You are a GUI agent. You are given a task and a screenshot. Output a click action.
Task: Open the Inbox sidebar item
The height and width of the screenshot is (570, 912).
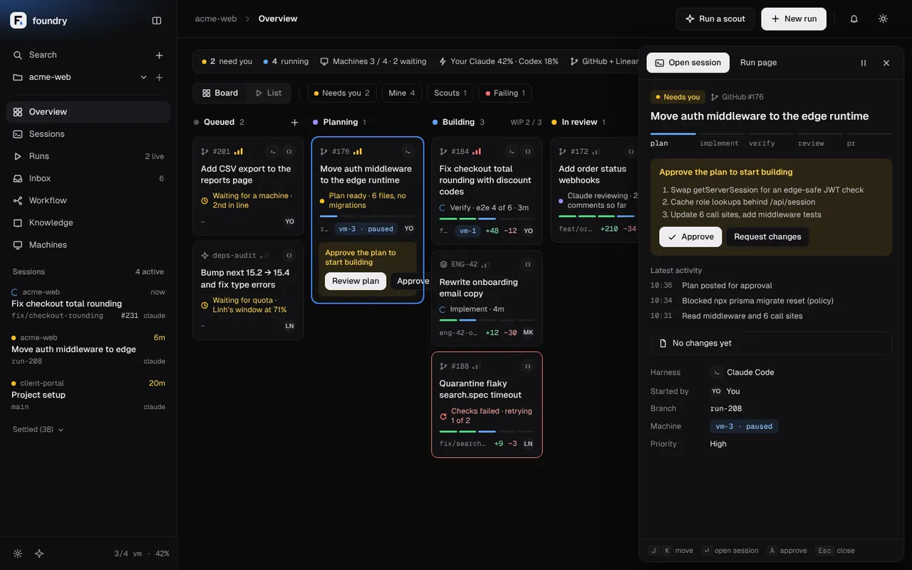click(x=88, y=178)
